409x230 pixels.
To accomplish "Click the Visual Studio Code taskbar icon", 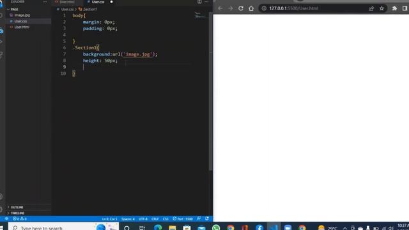I will [274, 227].
